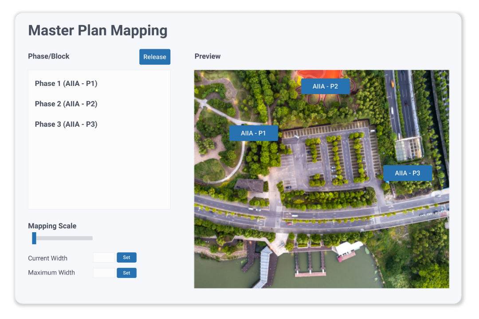
Task: Click the Maximum Width label
Action: (51, 272)
